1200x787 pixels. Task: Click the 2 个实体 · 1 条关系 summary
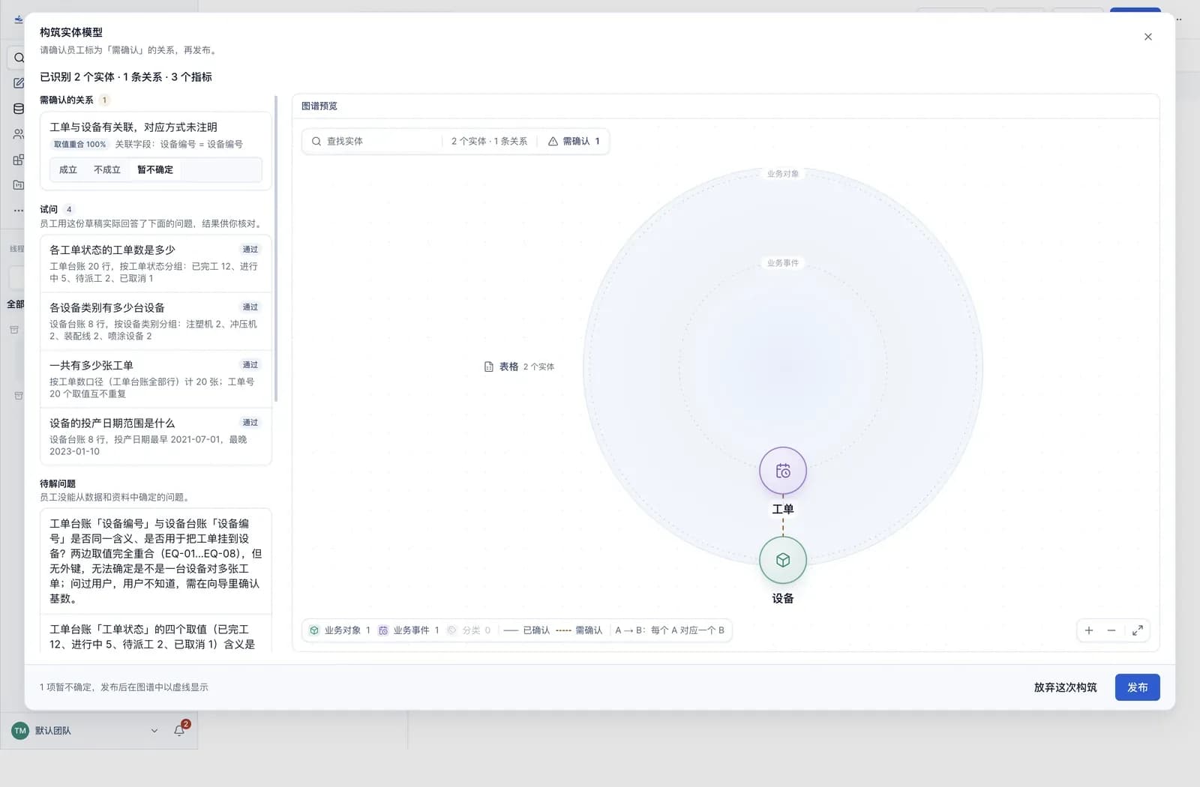[489, 141]
